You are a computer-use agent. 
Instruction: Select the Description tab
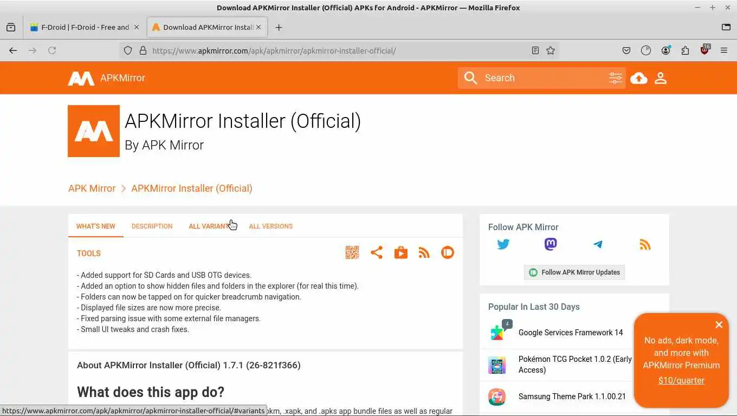152,226
